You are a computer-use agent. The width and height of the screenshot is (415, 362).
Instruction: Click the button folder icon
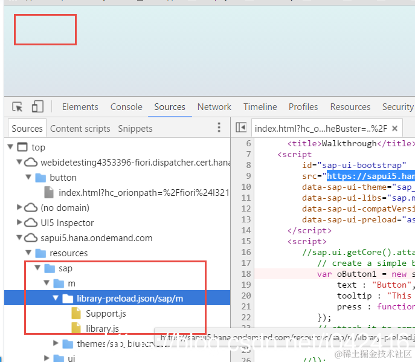click(x=40, y=178)
